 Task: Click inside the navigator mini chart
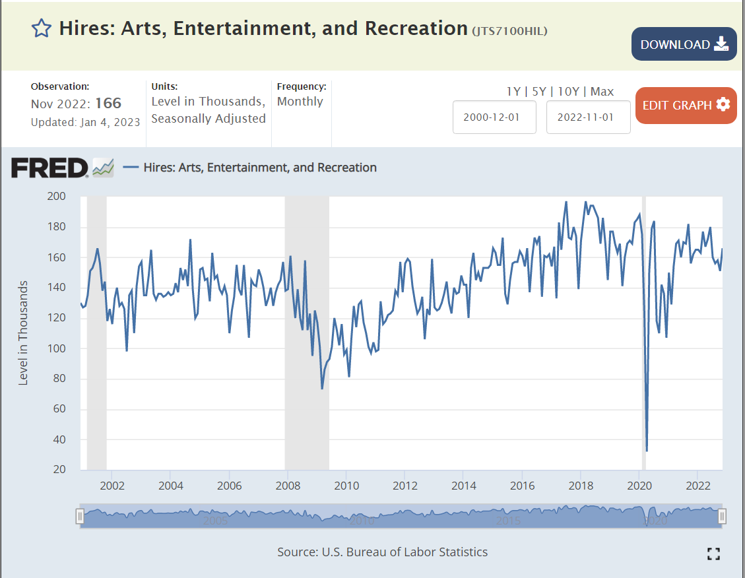(396, 517)
